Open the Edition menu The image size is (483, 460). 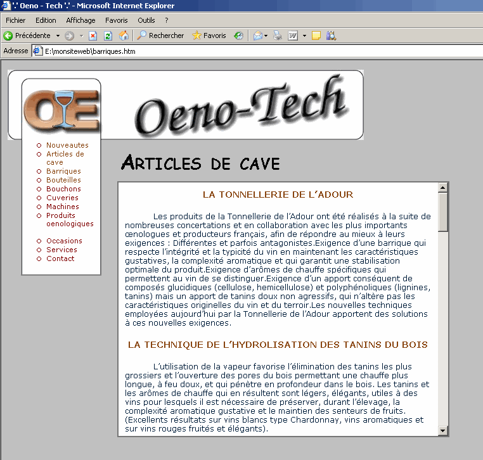click(46, 20)
